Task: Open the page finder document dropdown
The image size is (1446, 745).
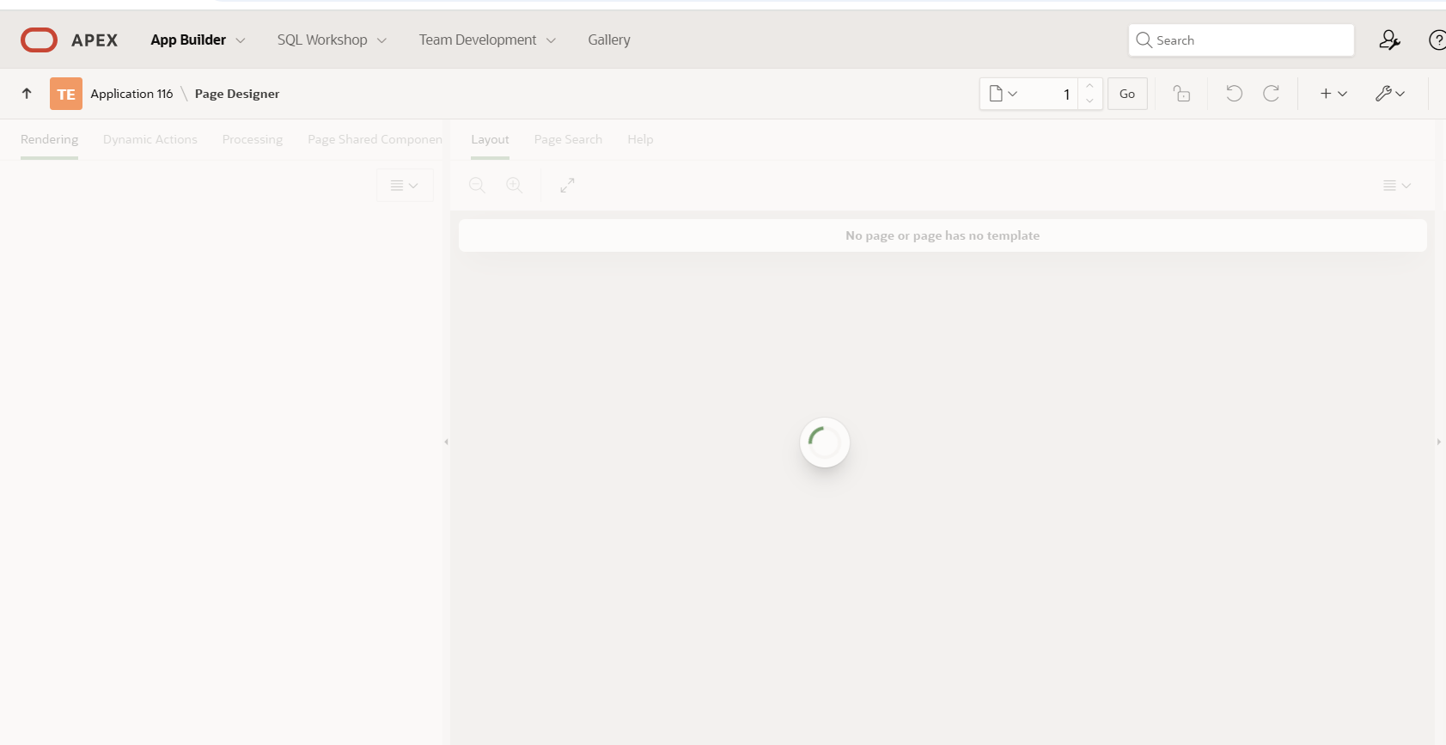Action: [1003, 94]
